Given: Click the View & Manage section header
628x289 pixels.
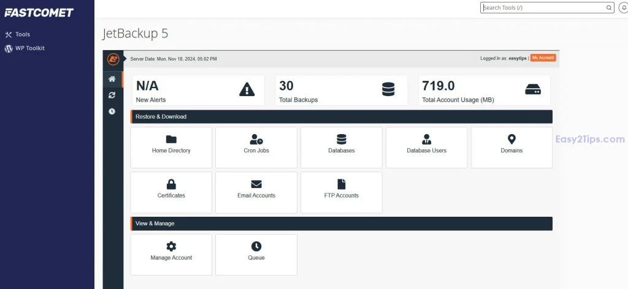Looking at the screenshot, I should pos(341,223).
